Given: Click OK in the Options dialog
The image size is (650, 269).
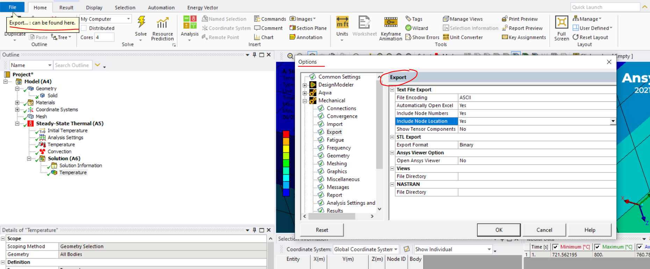Looking at the screenshot, I should [499, 230].
